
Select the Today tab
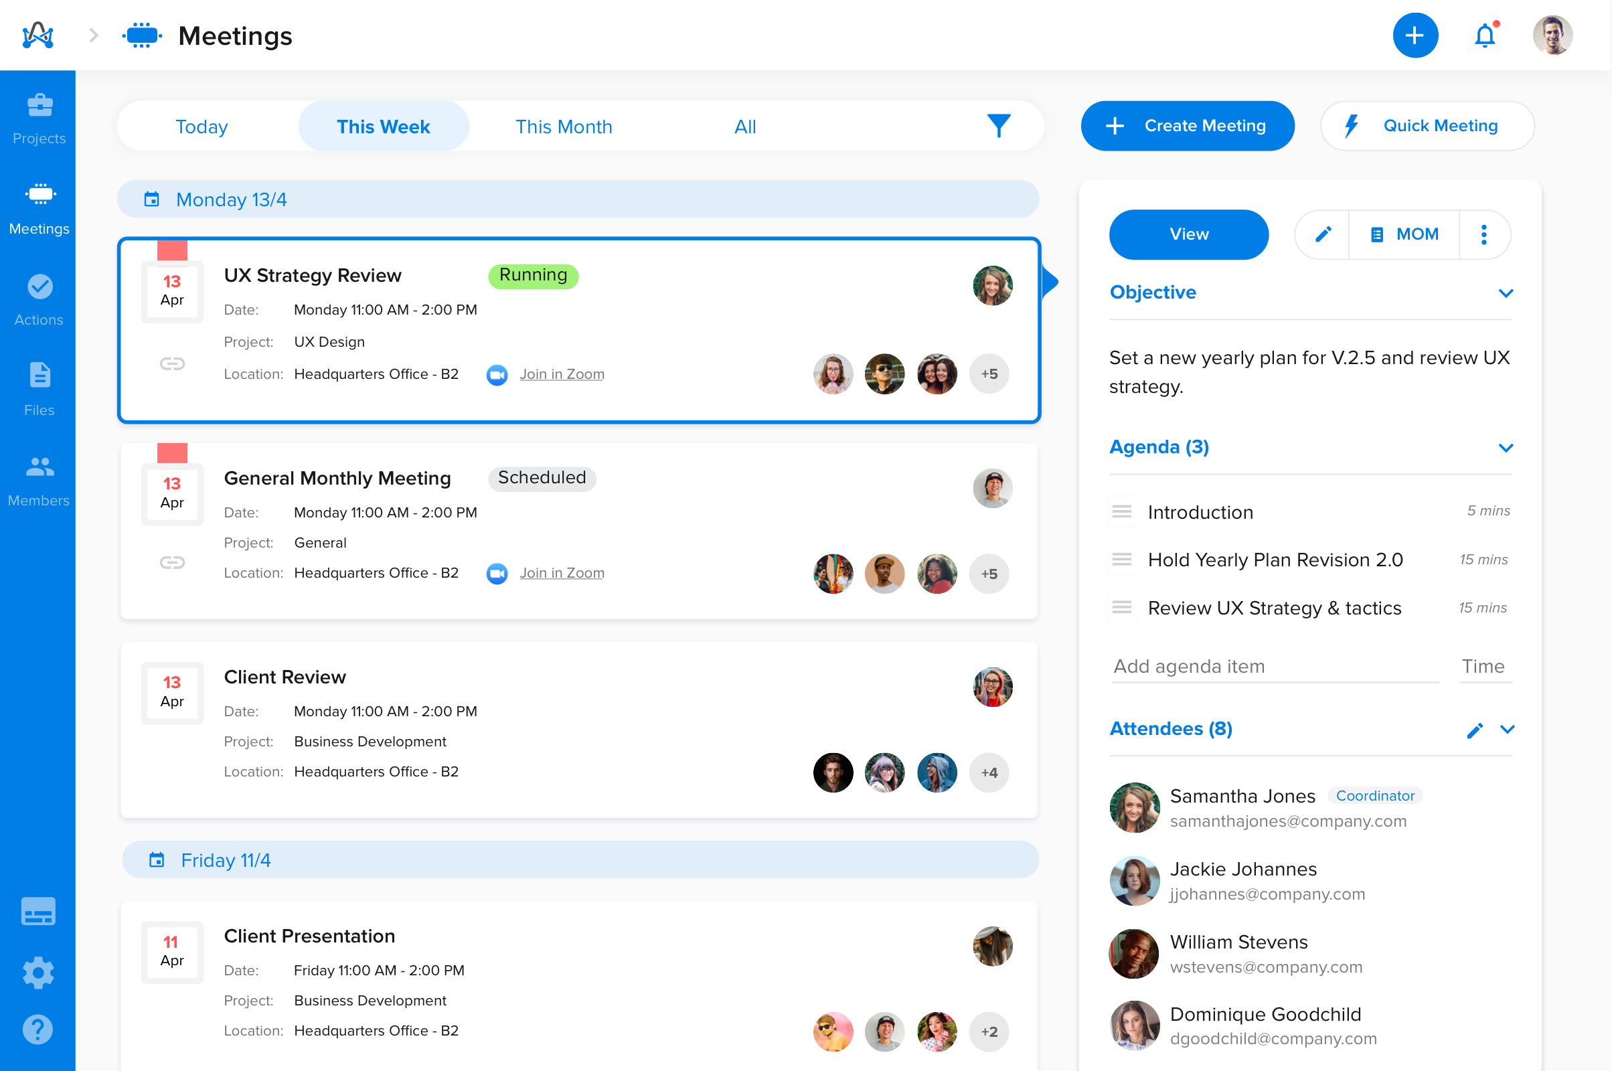click(201, 127)
